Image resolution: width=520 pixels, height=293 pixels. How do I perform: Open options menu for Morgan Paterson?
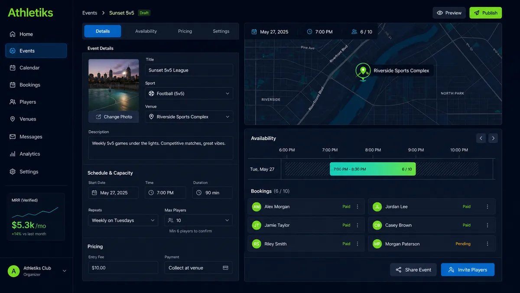coord(487,244)
